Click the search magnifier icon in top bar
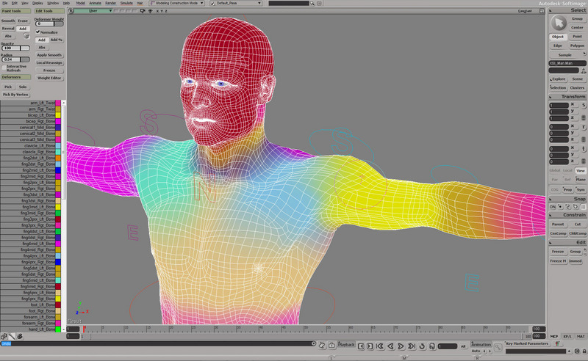The image size is (588, 361). [x=312, y=4]
